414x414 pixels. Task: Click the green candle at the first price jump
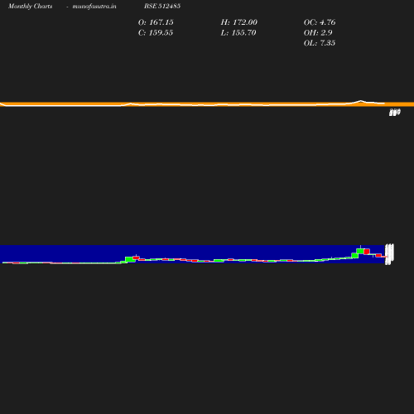click(x=129, y=259)
